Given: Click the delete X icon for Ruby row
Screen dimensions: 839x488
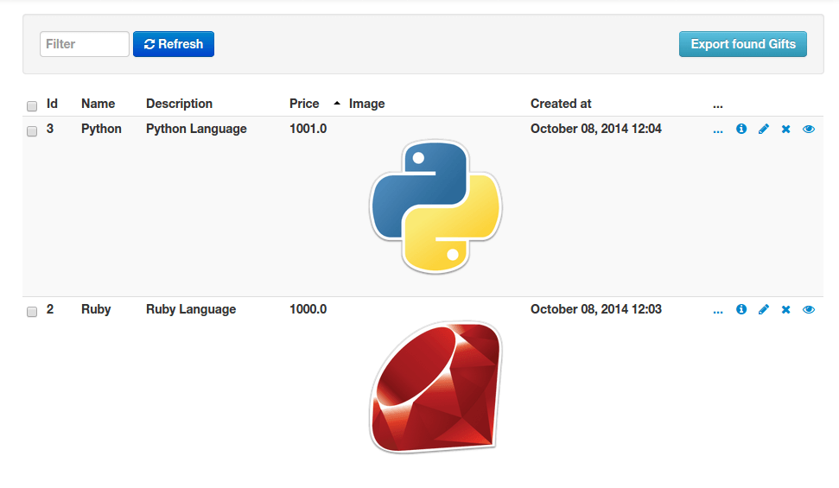Looking at the screenshot, I should click(x=786, y=309).
